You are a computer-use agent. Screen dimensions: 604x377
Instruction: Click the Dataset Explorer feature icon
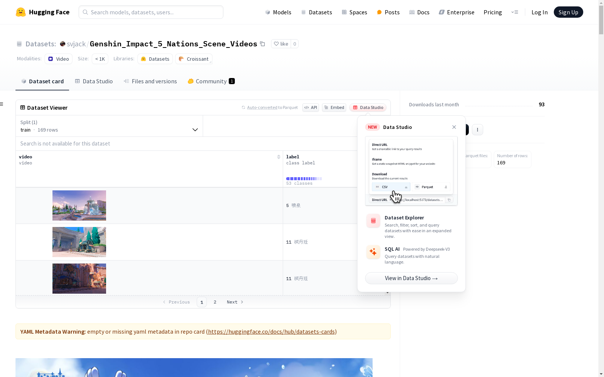[373, 221]
